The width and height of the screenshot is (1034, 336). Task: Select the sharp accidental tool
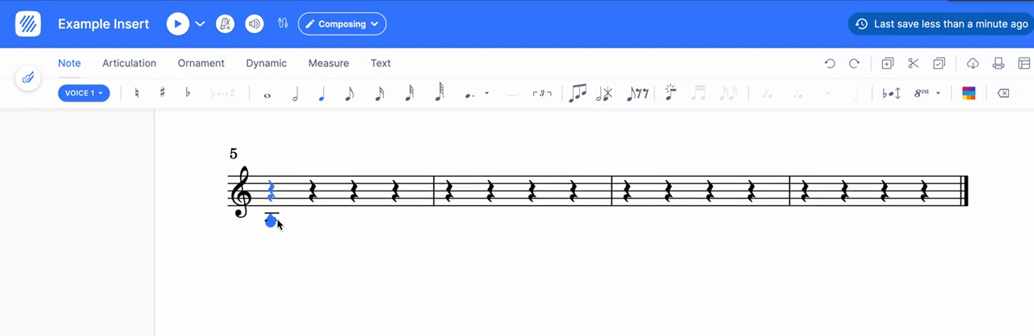pos(162,93)
